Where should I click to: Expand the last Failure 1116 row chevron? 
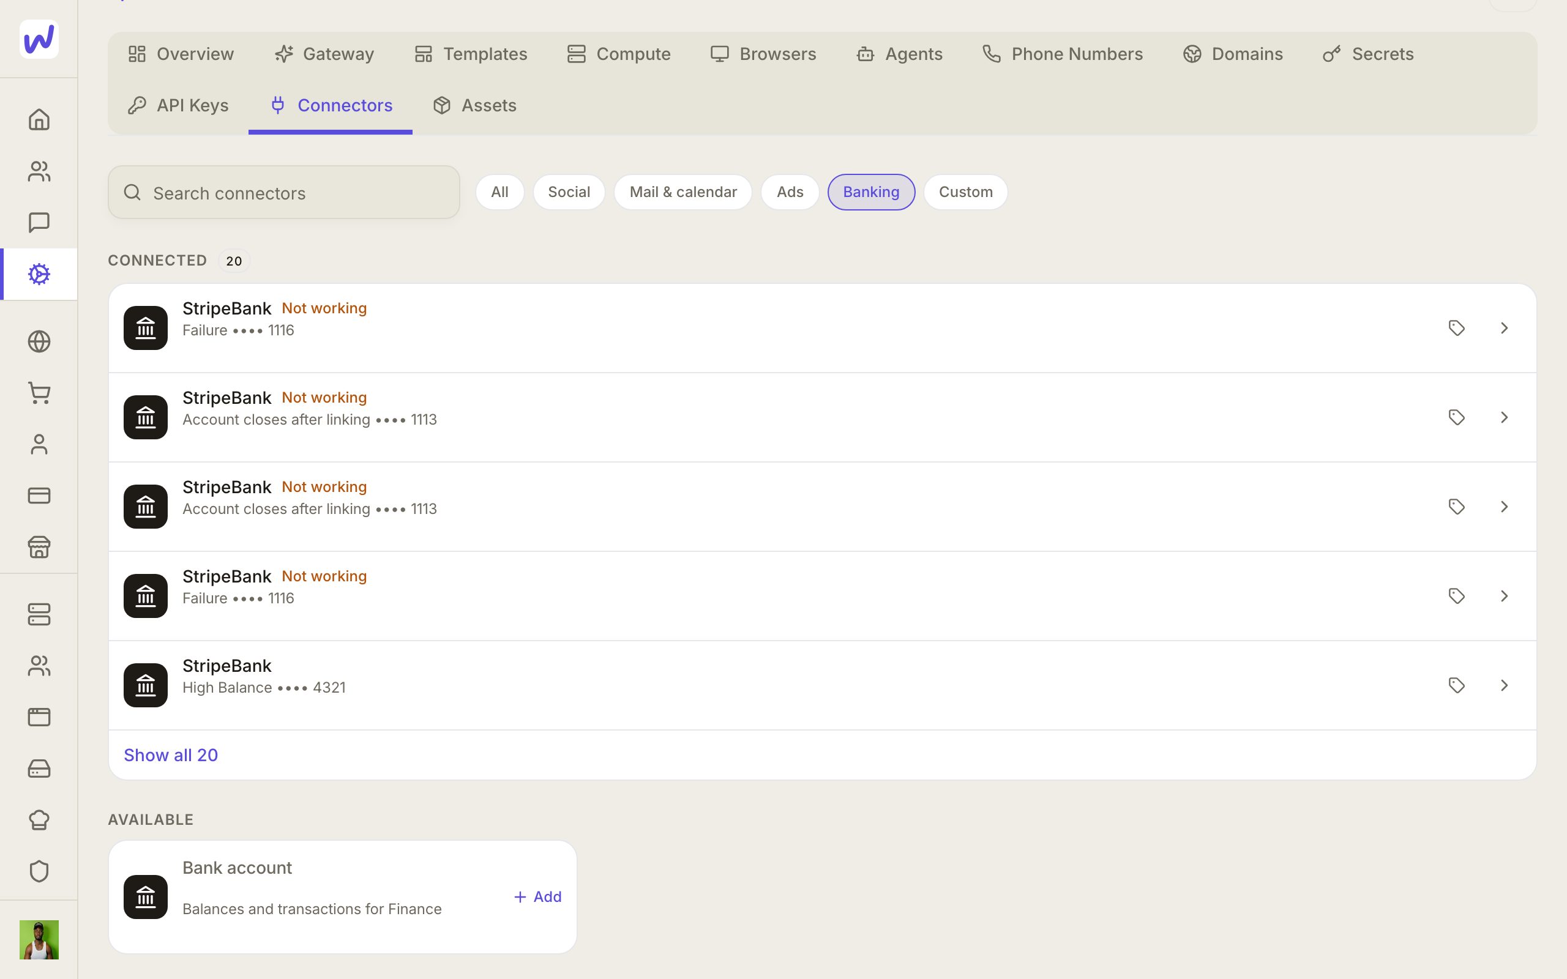pyautogui.click(x=1504, y=596)
